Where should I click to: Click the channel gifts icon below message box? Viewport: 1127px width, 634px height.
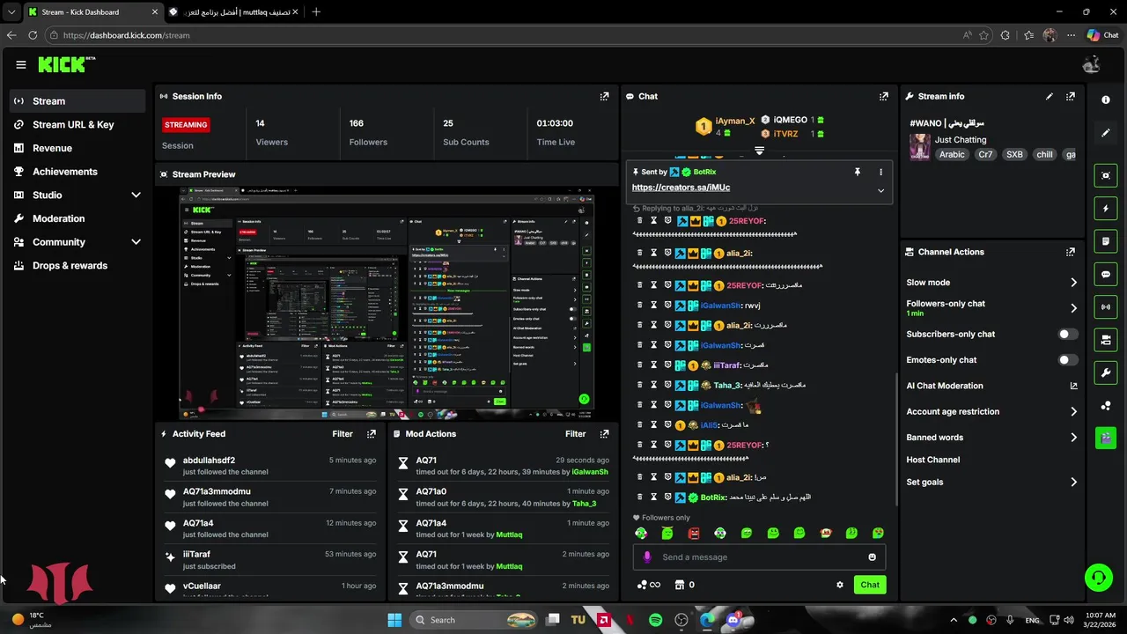click(x=684, y=585)
